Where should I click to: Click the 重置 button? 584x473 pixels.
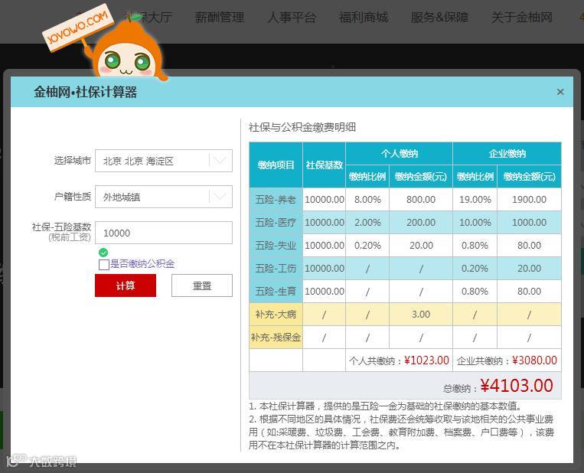[x=202, y=285]
